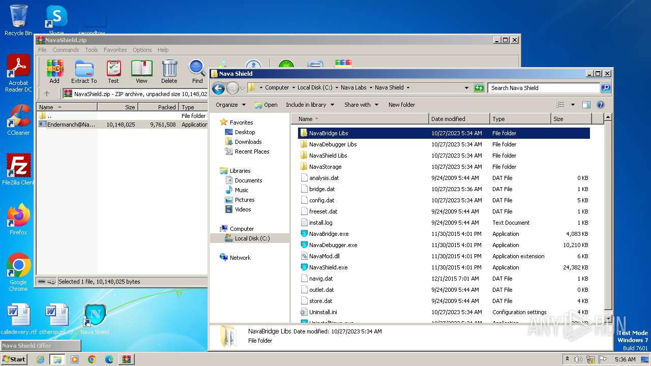Open the Include in library dropdown
This screenshot has height=366, width=651.
point(310,105)
